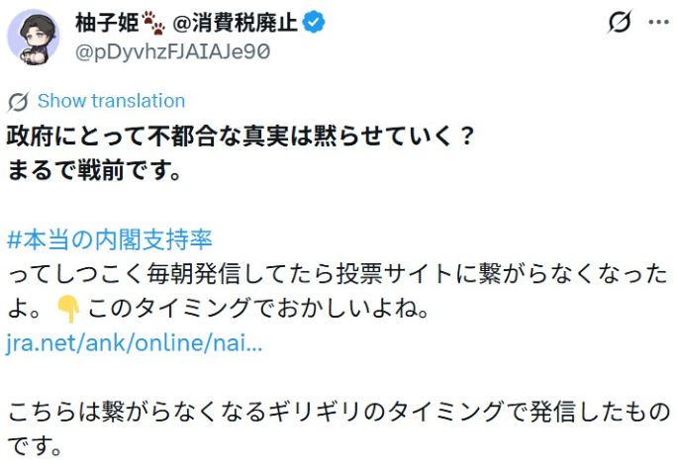Click the Grok icon beside Show translation
Screen dimensions: 677x468
click(x=18, y=101)
